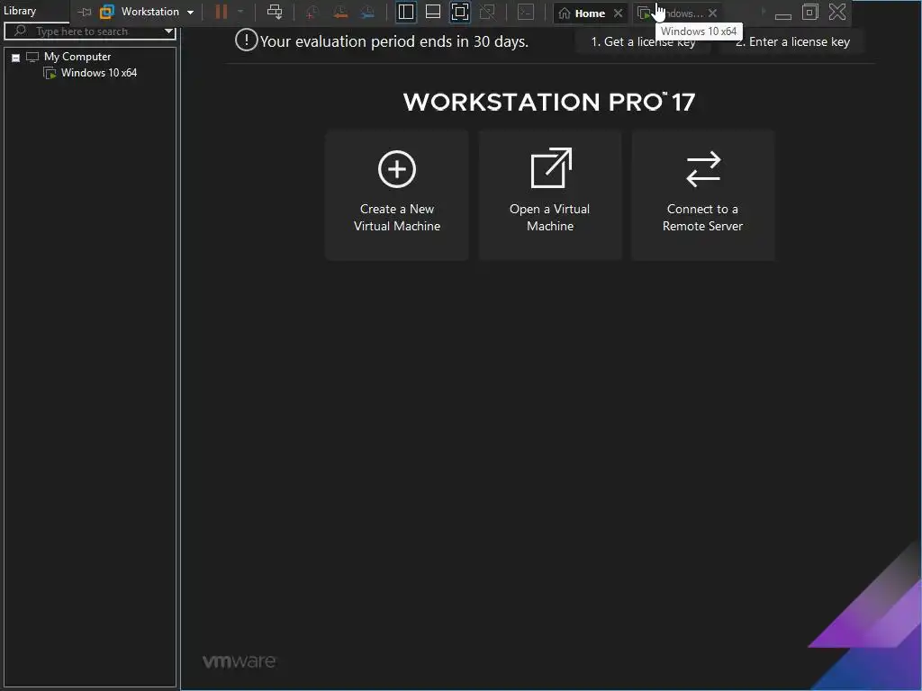Click the orange suspend (pause) button
The width and height of the screenshot is (922, 691).
221,12
